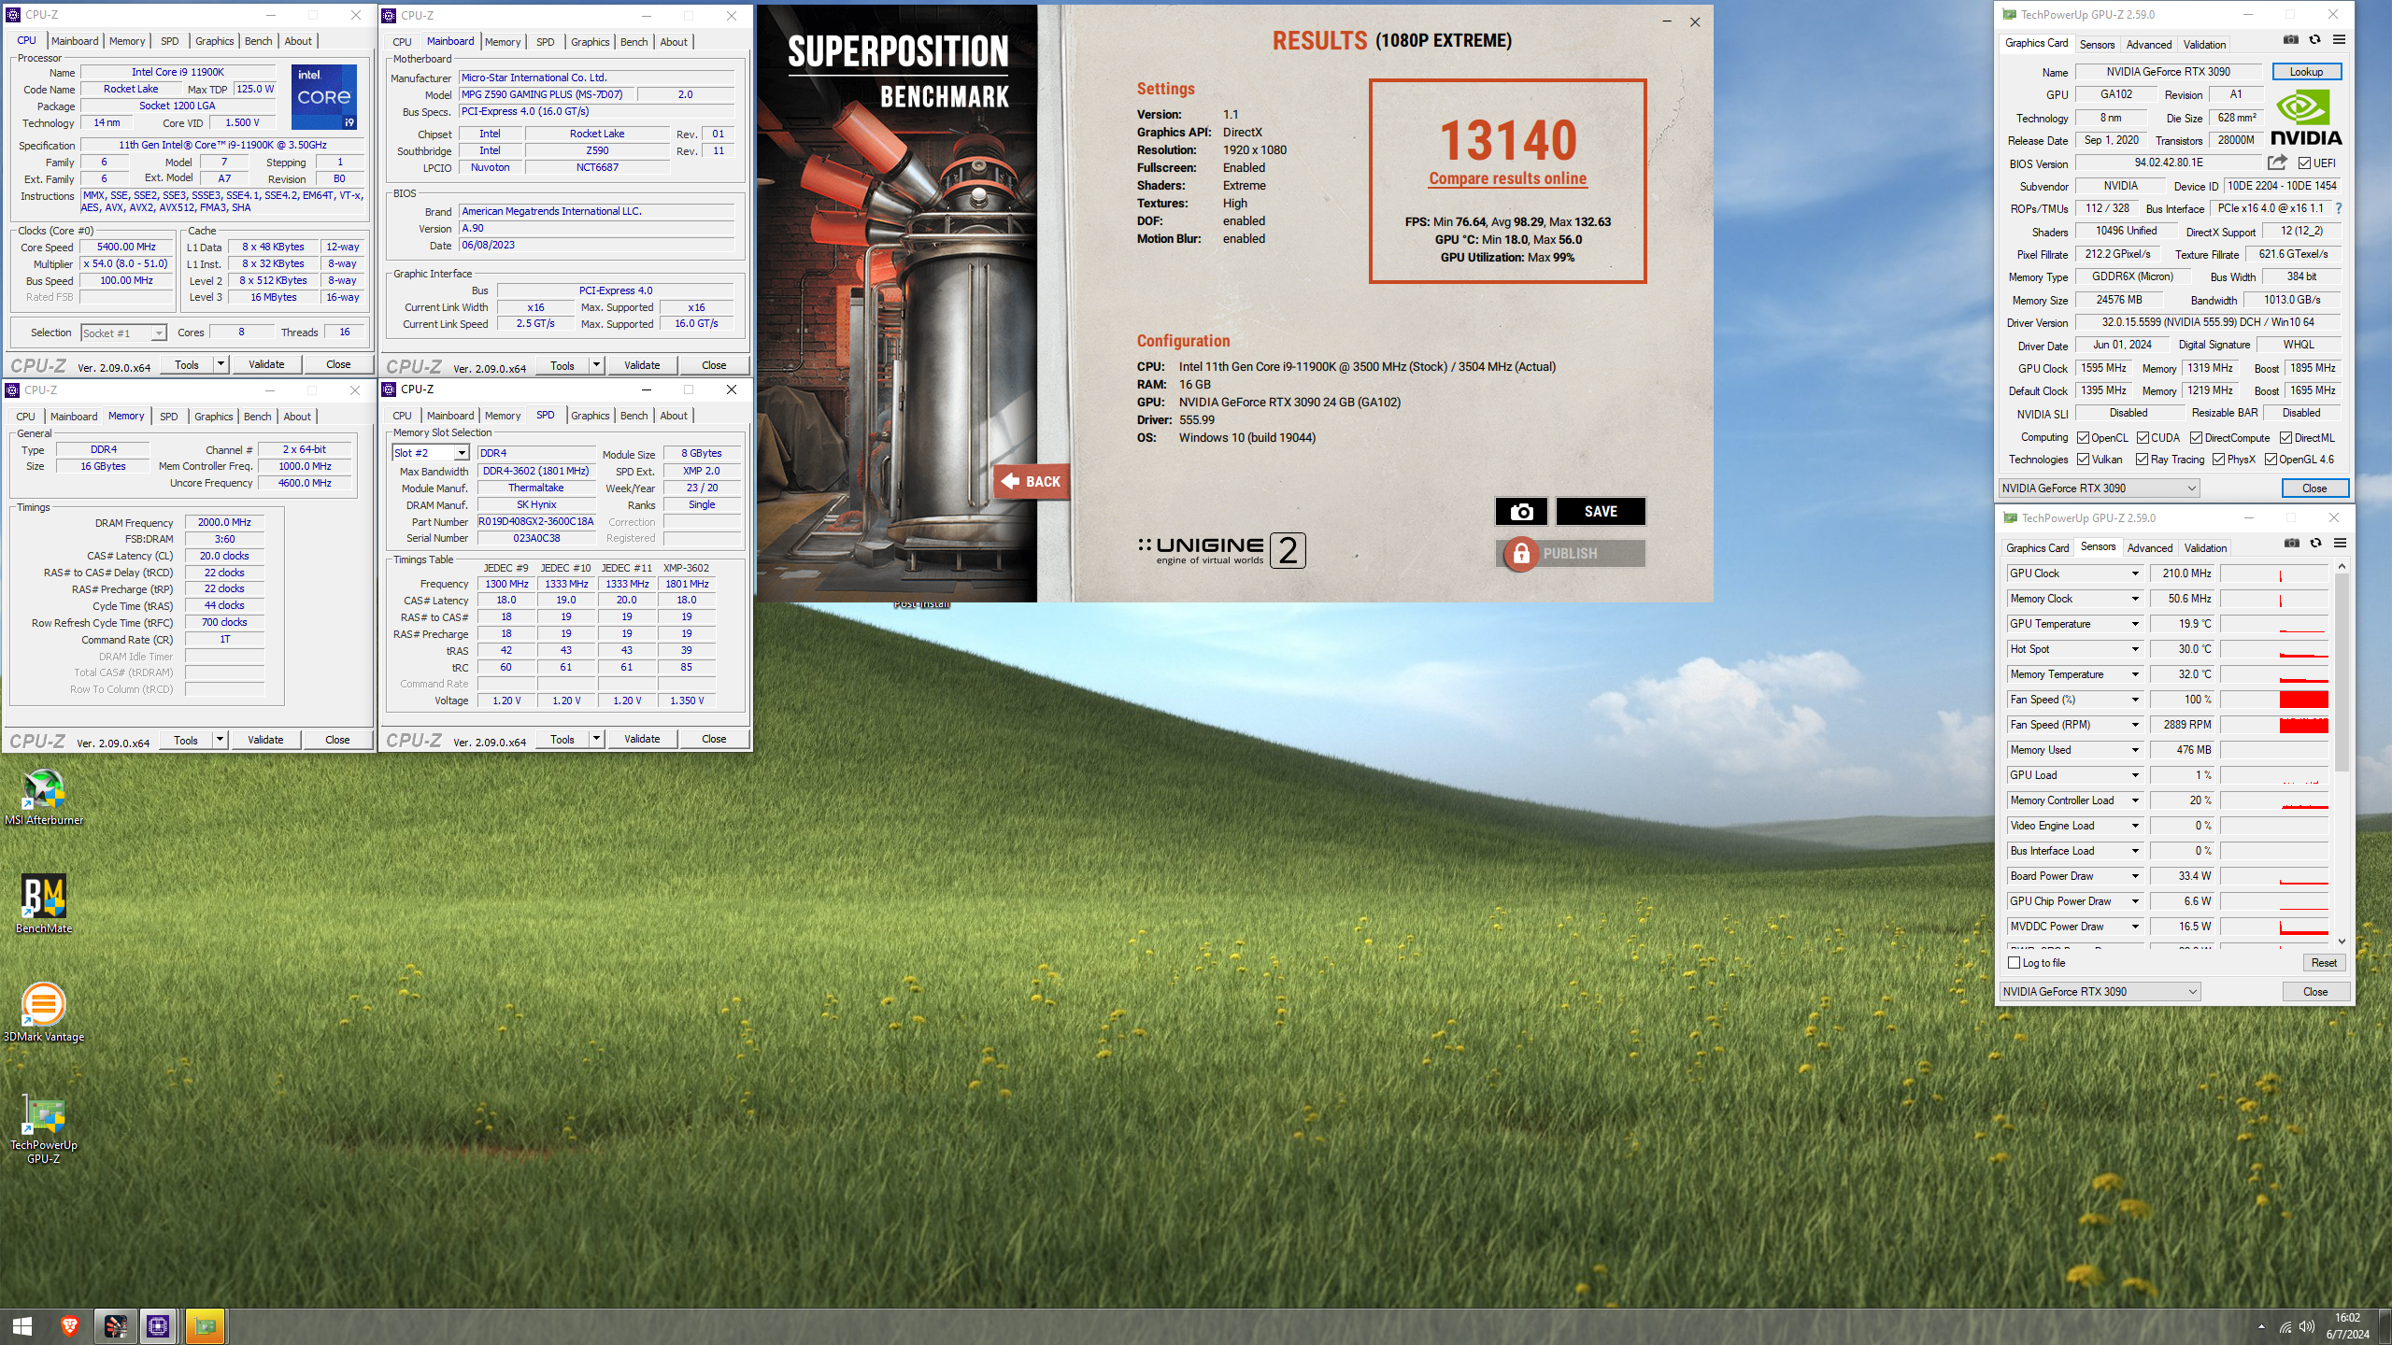
Task: Open hamburger menu in GPU-Z Sensors window
Action: click(2340, 543)
